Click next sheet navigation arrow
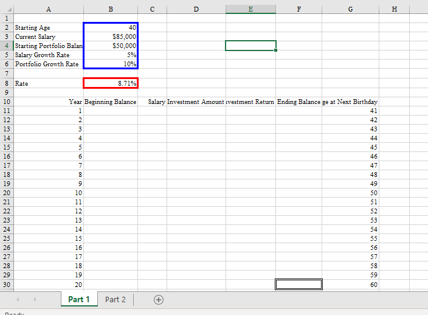 pyautogui.click(x=35, y=299)
